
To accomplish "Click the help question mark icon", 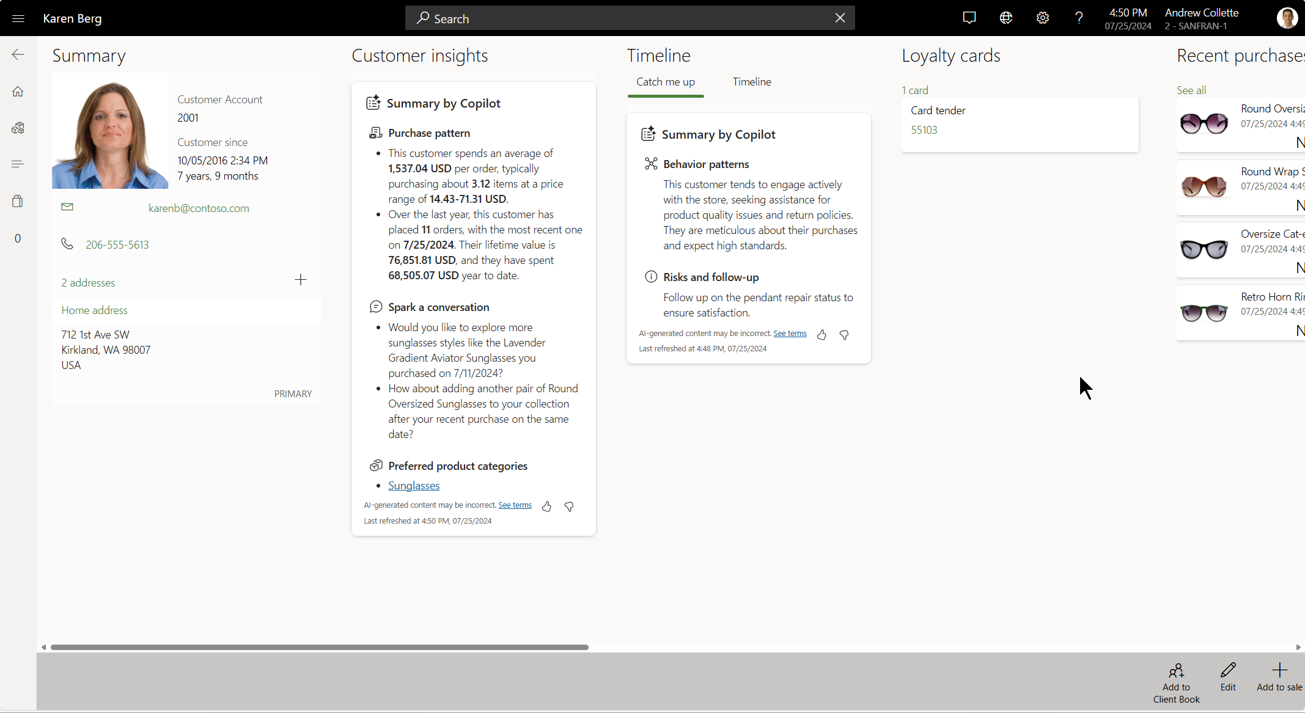I will [x=1078, y=18].
